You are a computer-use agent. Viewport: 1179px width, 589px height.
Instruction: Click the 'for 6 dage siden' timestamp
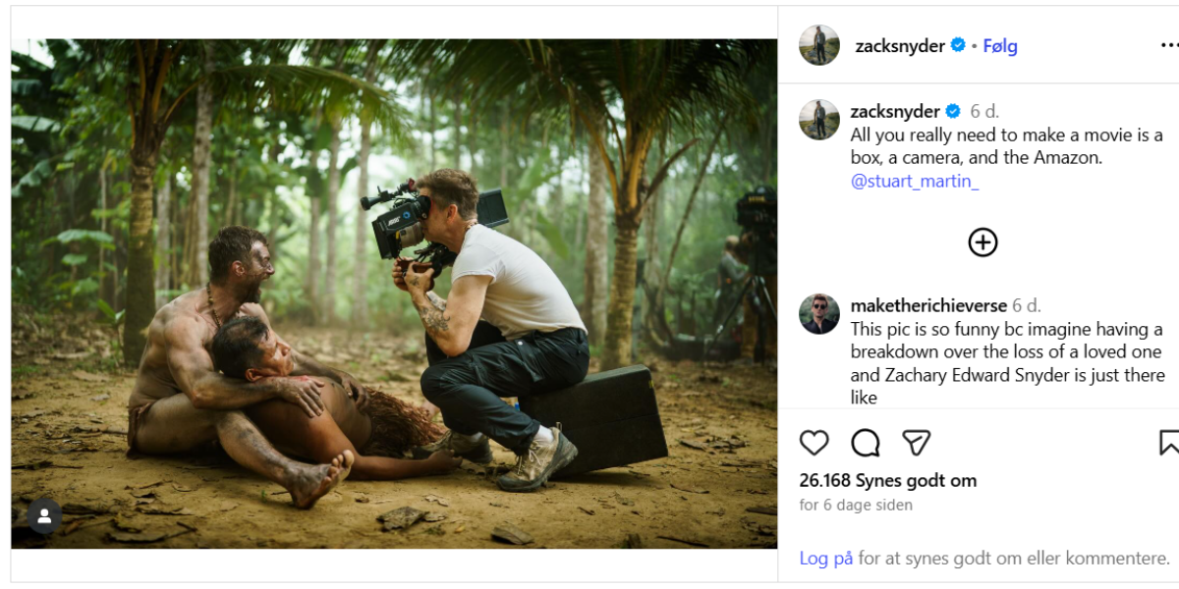(x=855, y=505)
